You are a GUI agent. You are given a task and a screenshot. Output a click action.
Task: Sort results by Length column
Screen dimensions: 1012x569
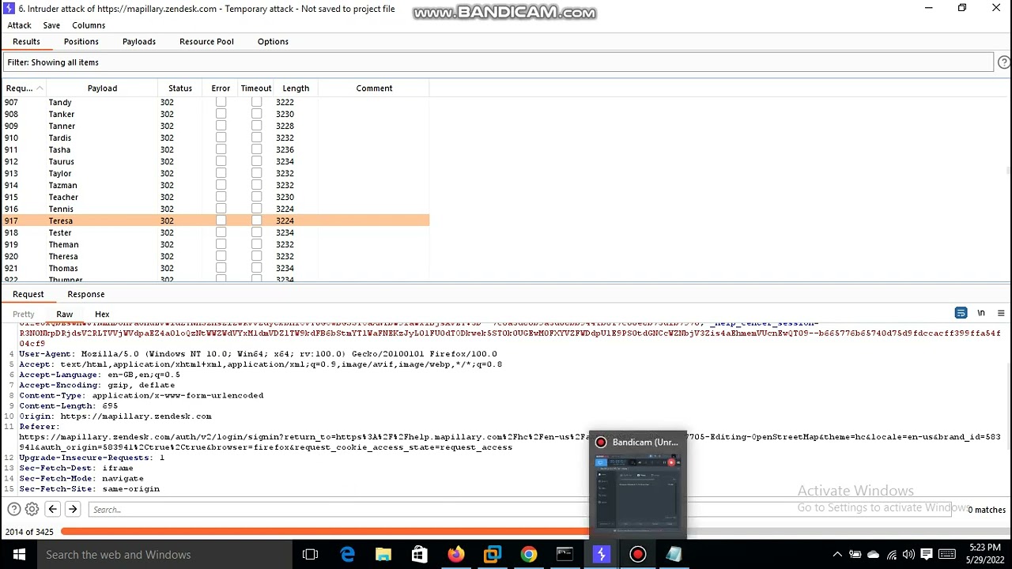[x=296, y=88]
